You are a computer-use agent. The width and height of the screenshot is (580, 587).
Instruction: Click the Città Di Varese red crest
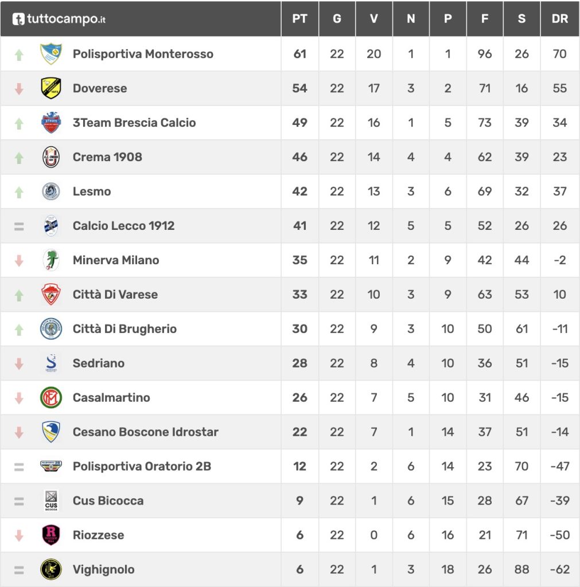tap(51, 295)
